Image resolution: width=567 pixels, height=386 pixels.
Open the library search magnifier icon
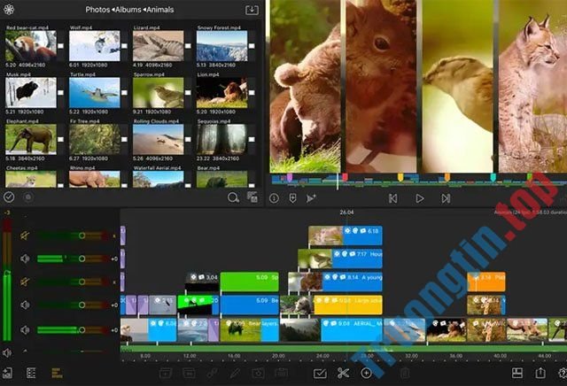coord(233,197)
